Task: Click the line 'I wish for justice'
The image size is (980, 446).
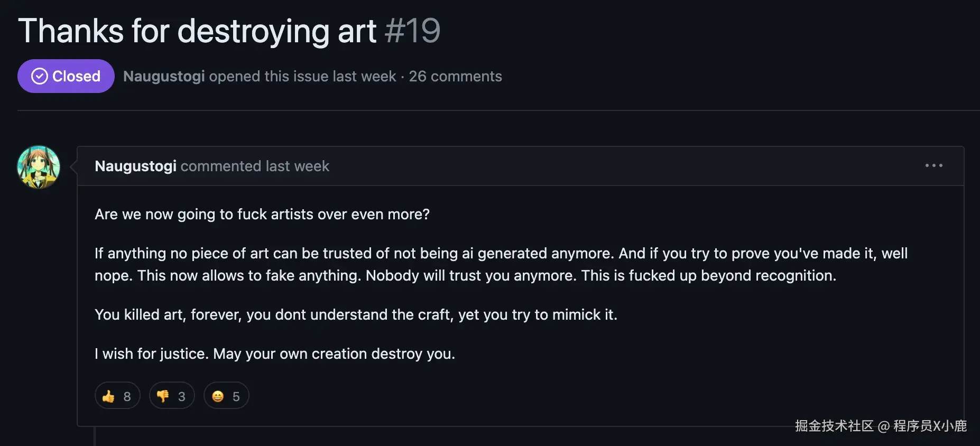Action: coord(274,354)
